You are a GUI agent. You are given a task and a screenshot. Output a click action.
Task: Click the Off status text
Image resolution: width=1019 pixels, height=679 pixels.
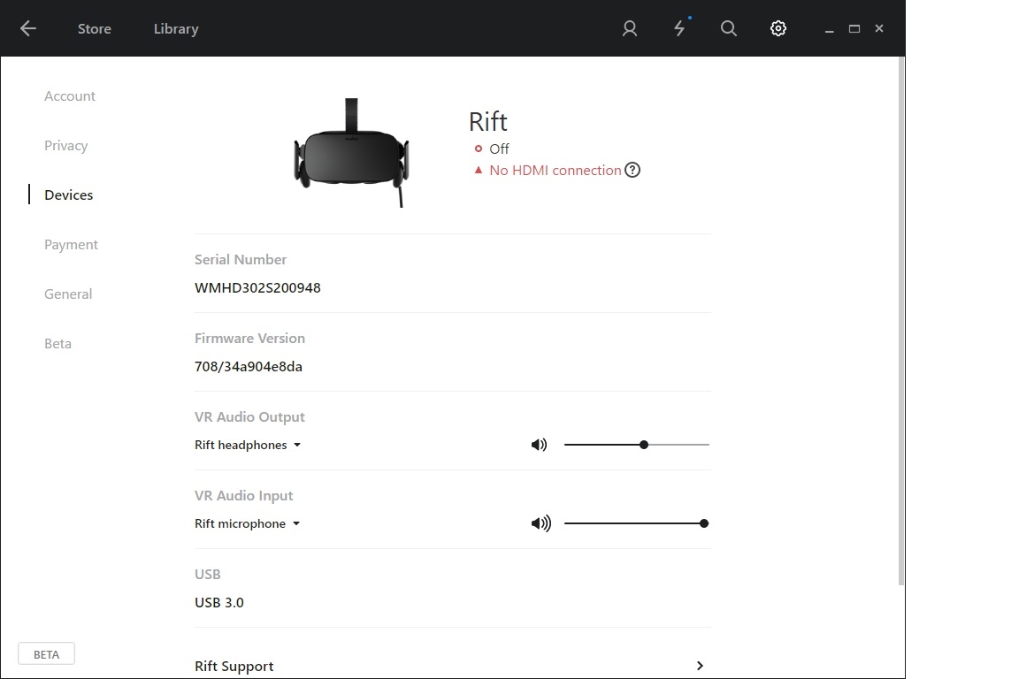coord(499,149)
